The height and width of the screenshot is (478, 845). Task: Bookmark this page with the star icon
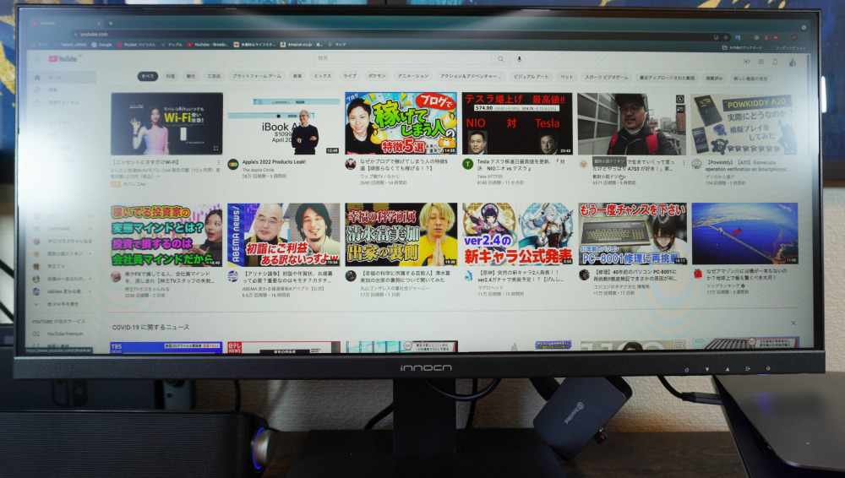[727, 37]
